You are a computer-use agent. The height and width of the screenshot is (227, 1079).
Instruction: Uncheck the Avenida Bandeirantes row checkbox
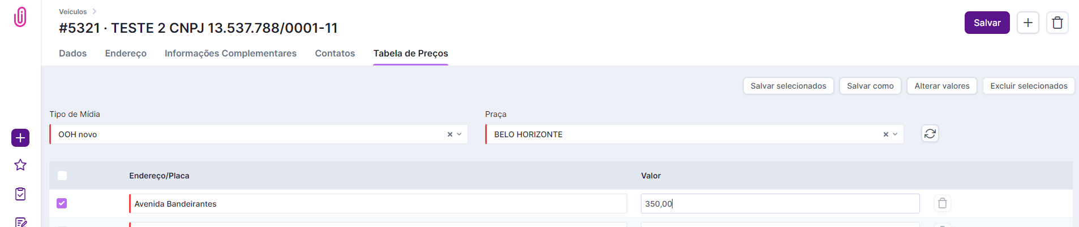point(62,203)
